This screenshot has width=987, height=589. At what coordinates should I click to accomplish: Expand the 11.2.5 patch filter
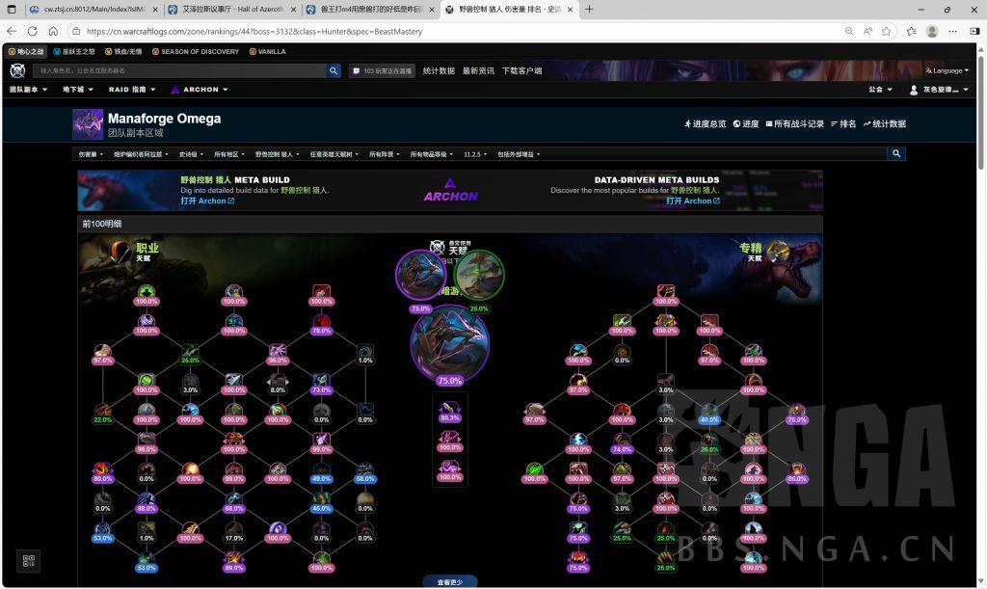pos(475,154)
